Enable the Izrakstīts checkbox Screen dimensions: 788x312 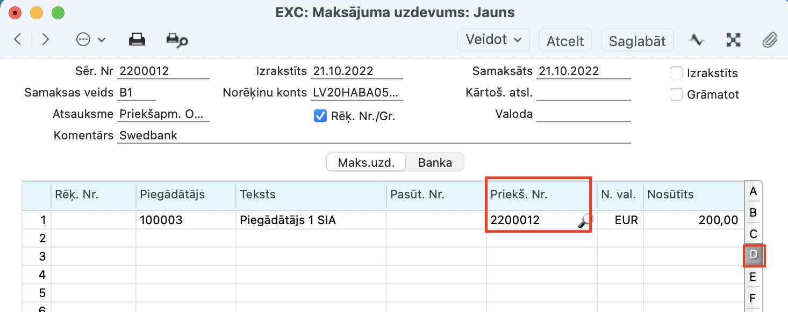(x=676, y=73)
